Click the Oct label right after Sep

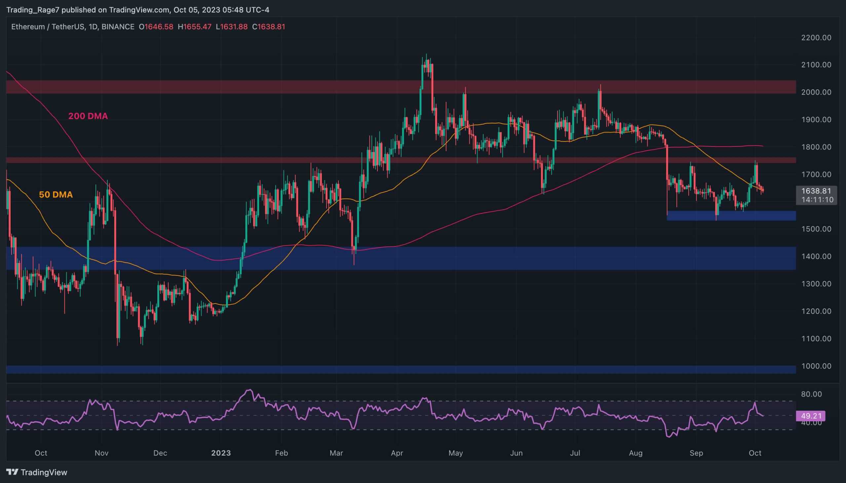click(755, 453)
